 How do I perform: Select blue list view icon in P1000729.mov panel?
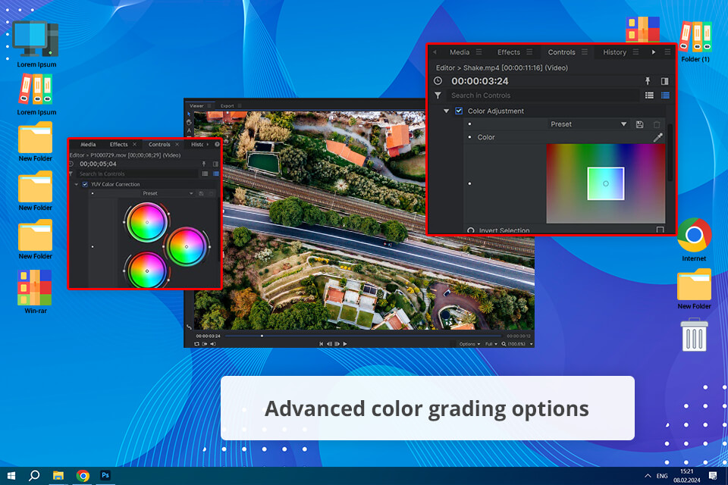click(216, 174)
